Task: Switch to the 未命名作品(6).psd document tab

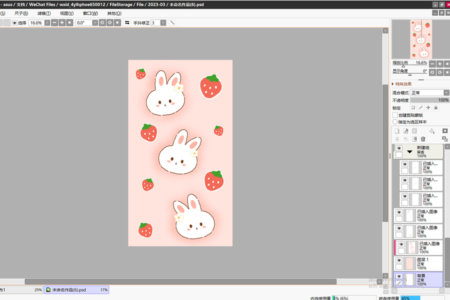Action: (x=76, y=290)
